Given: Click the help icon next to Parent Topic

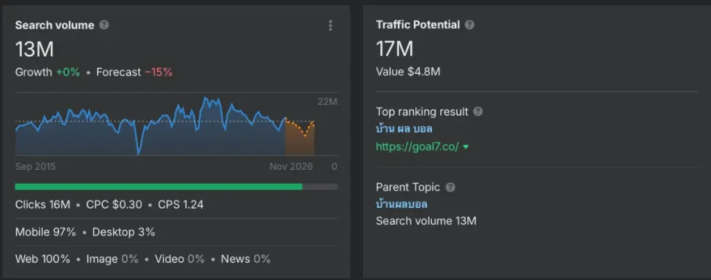Looking at the screenshot, I should click(x=450, y=187).
